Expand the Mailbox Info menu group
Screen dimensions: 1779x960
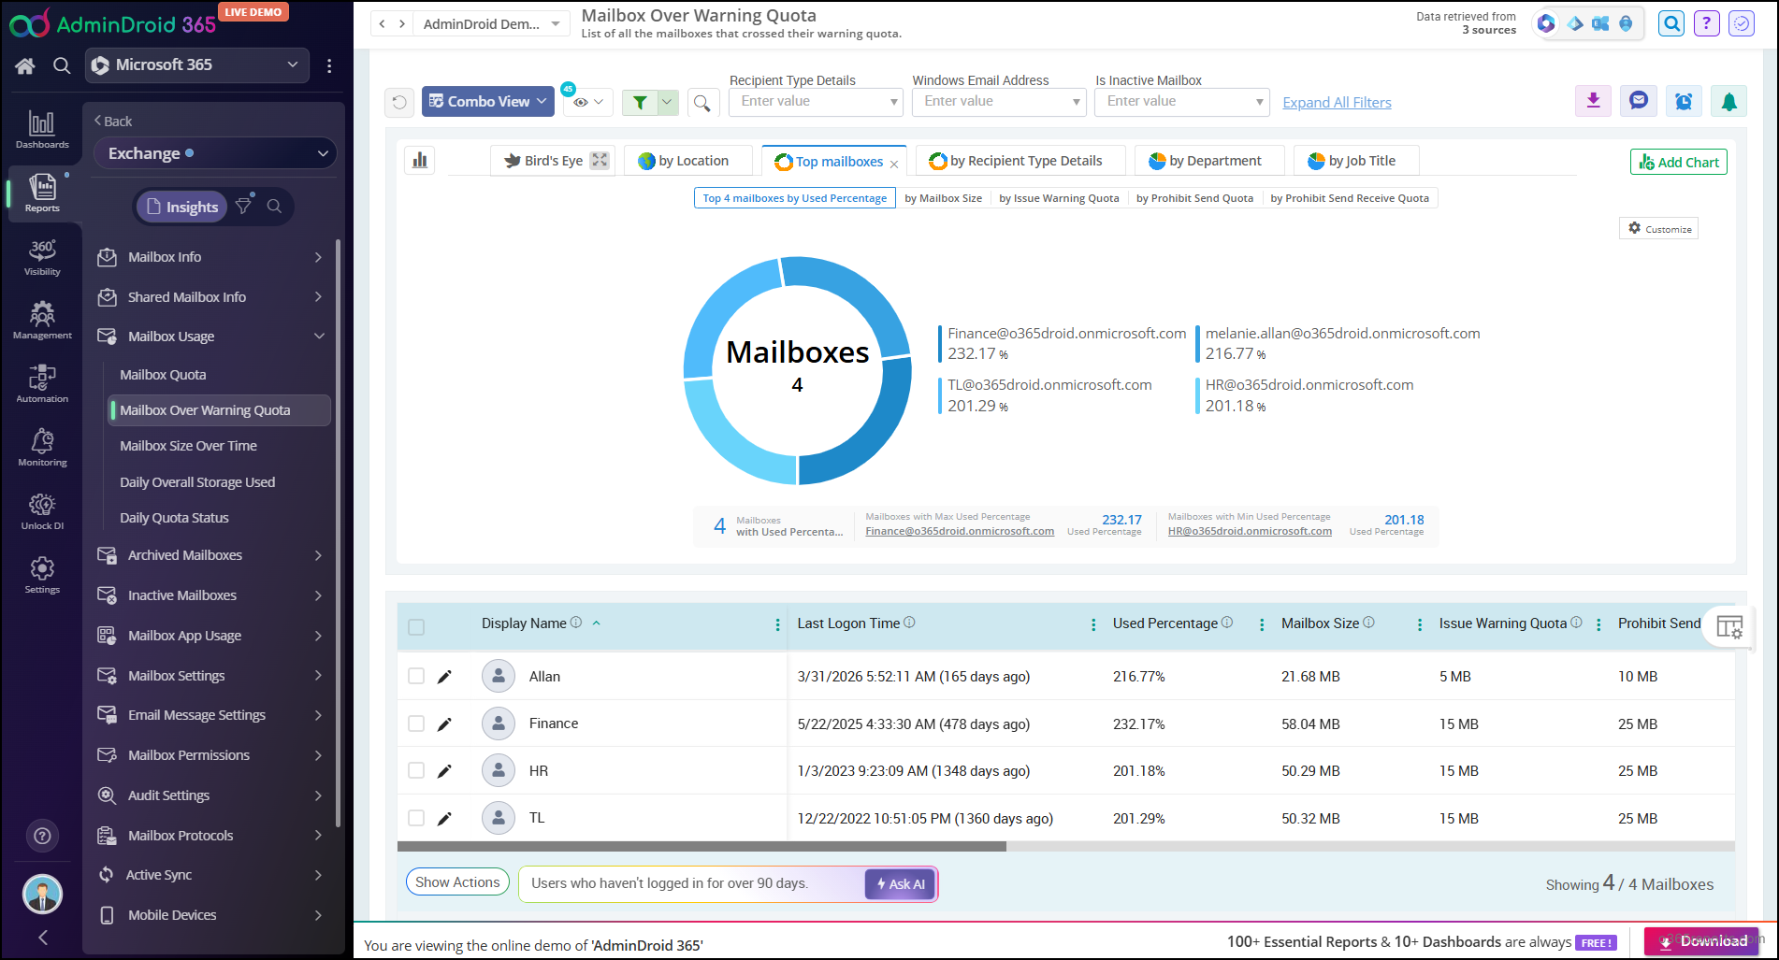(x=212, y=257)
